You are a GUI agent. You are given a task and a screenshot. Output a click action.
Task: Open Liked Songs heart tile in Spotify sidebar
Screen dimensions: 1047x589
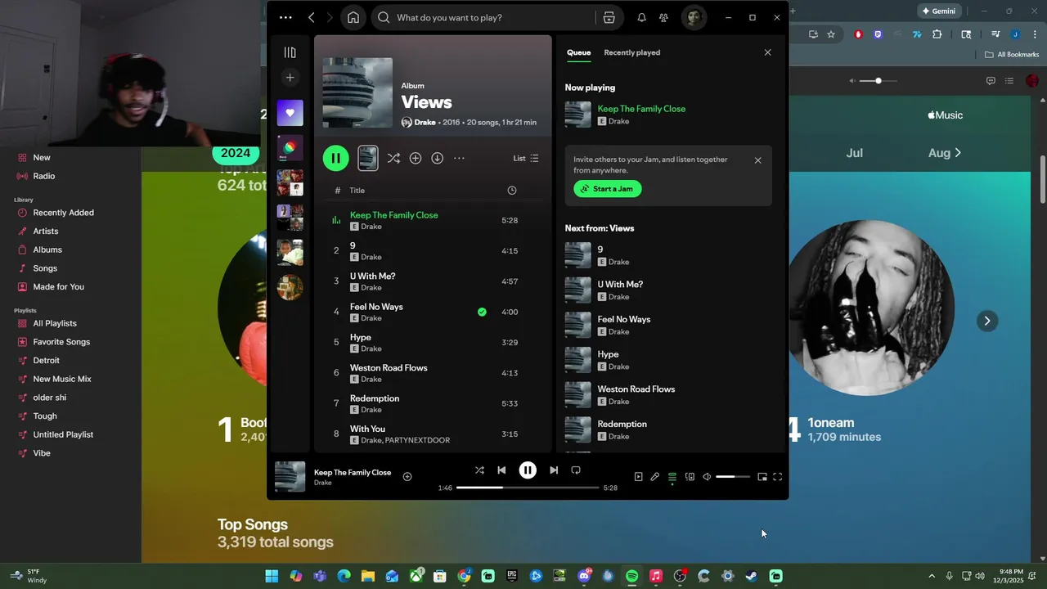pos(290,113)
